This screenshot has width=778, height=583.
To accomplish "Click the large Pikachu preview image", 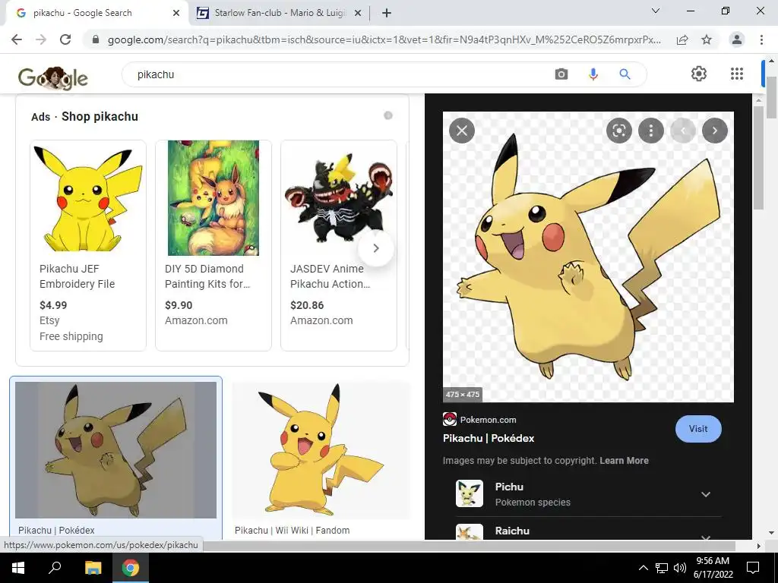I will coord(588,257).
